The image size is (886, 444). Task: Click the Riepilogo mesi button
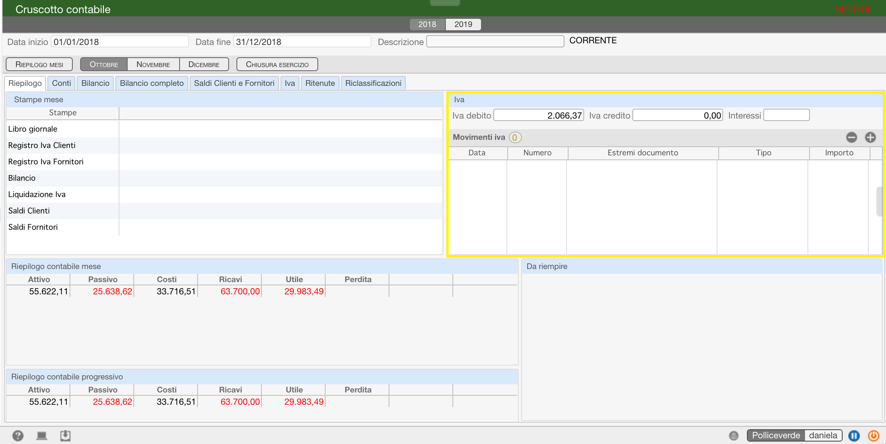point(39,65)
